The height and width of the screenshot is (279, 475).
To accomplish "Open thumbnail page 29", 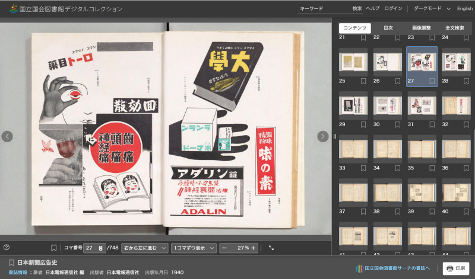I will pos(353,105).
